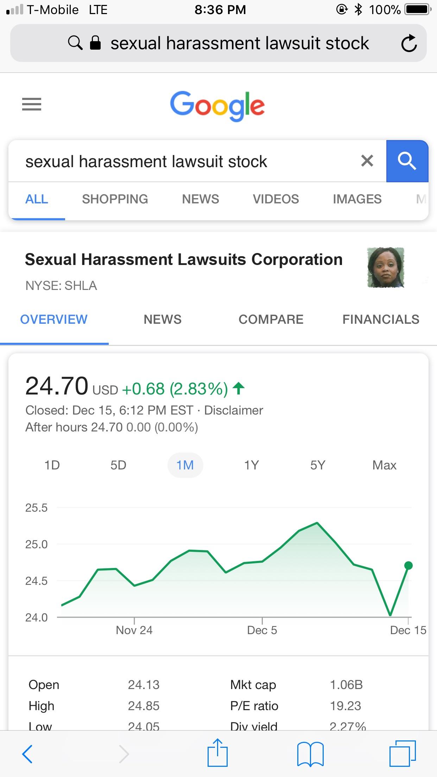Tap the chart's Dec 15 end point
The width and height of the screenshot is (437, 777).
pyautogui.click(x=408, y=566)
